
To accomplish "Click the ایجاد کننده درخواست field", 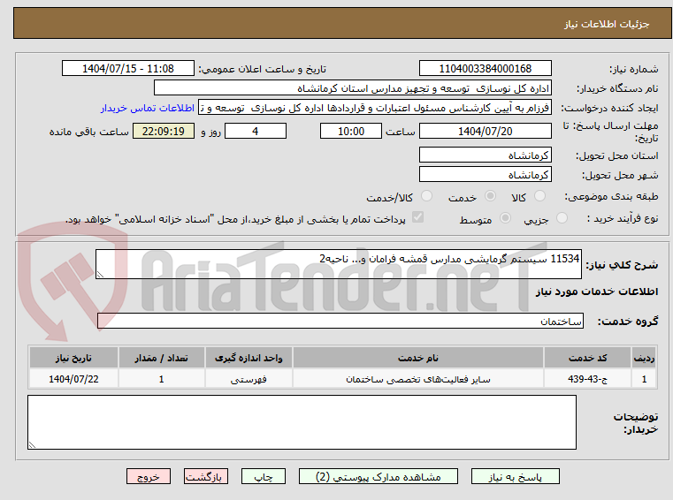I will 375,108.
